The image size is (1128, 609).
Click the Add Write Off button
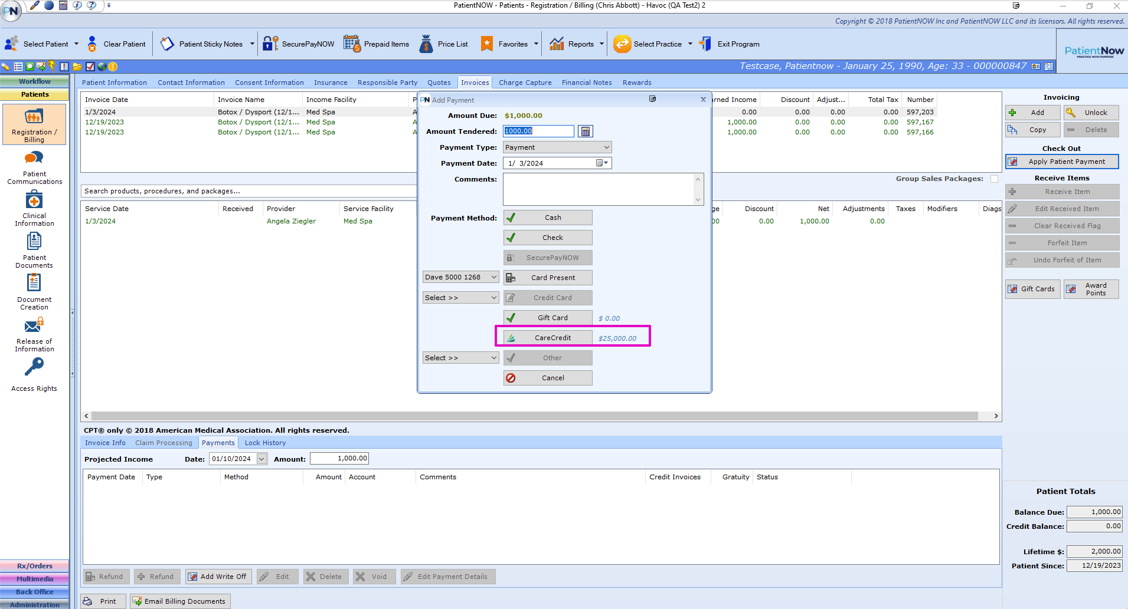[218, 576]
